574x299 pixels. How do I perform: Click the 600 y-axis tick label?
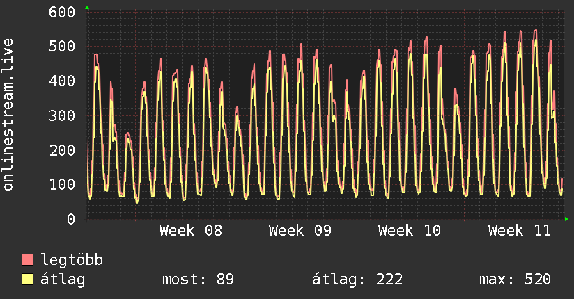click(63, 12)
